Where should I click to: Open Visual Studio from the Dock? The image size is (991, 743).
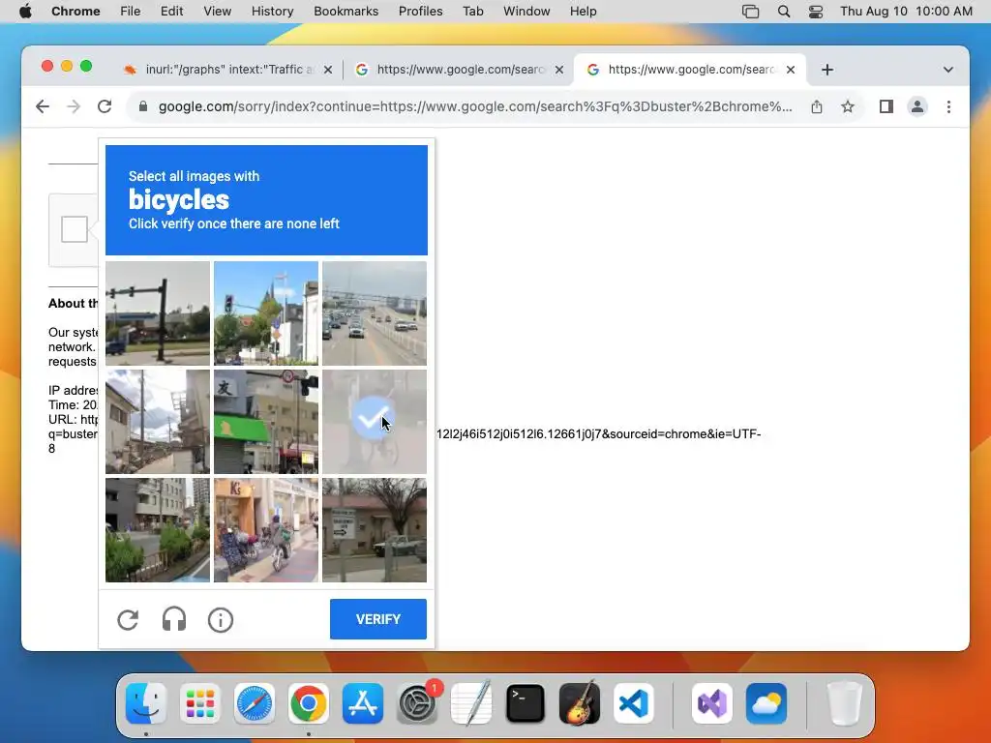pyautogui.click(x=712, y=703)
